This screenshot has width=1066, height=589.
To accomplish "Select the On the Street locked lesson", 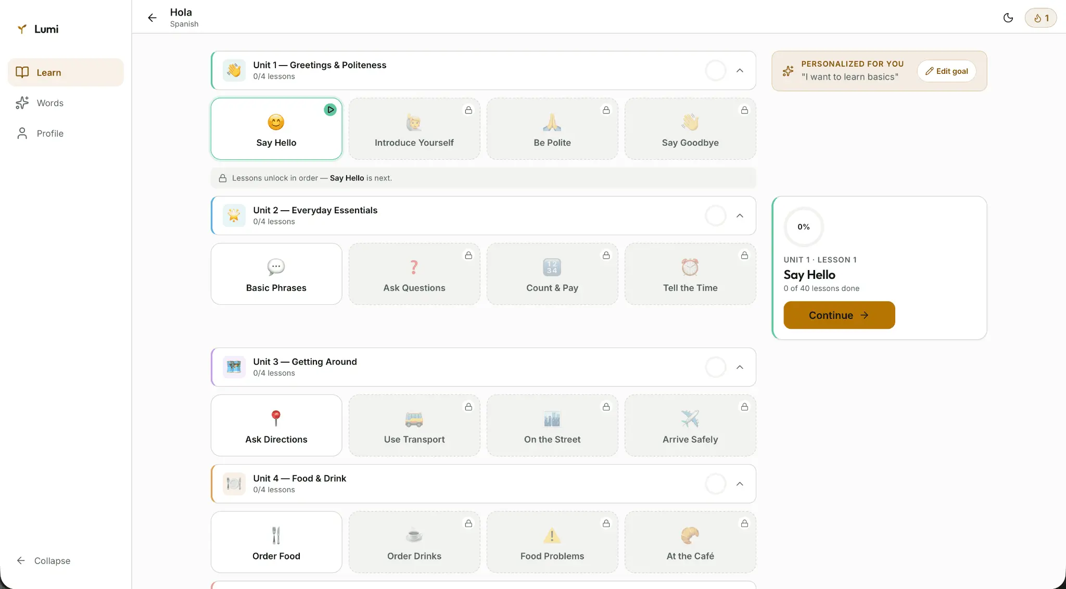I will [x=552, y=425].
